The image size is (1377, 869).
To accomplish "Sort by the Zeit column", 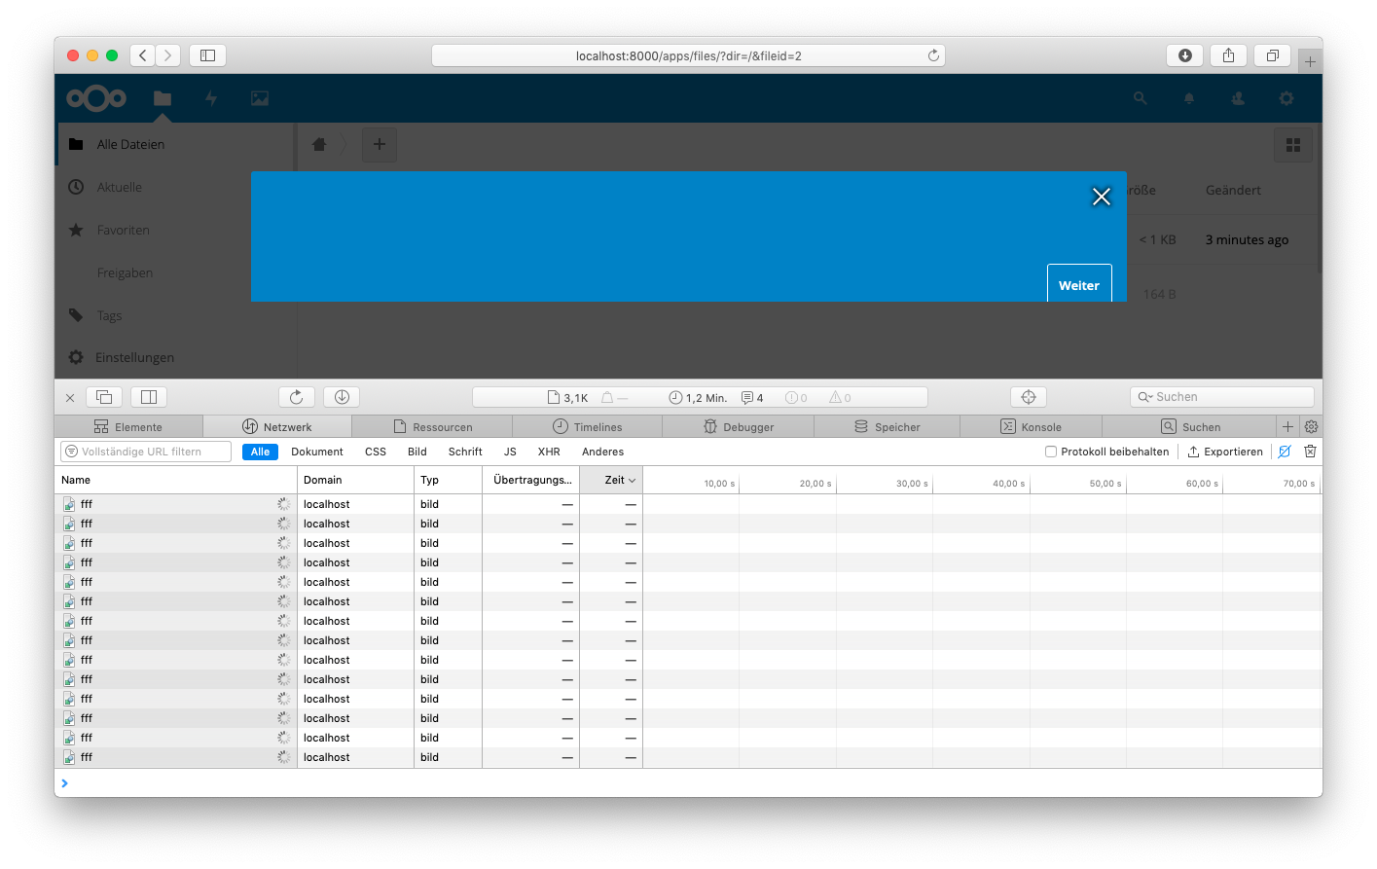I will 611,480.
